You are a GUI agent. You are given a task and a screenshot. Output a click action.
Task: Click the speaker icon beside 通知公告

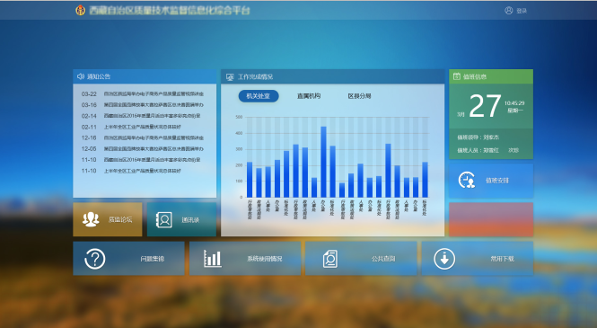pos(80,76)
